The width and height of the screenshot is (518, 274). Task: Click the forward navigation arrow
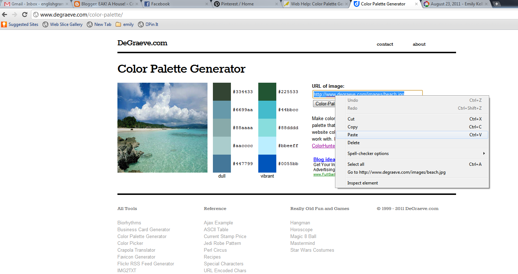pos(14,14)
